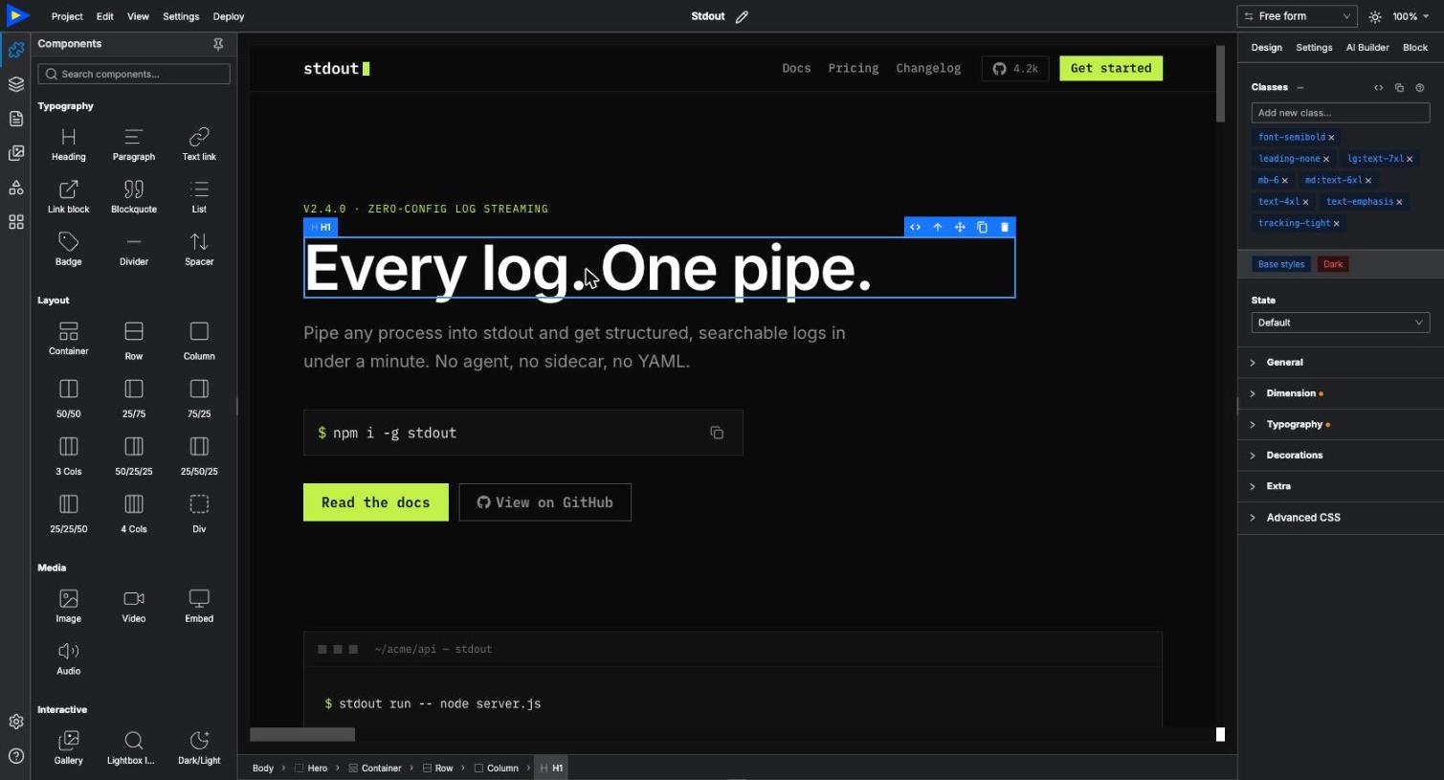Select parent of H1 using up arrow
Image resolution: width=1444 pixels, height=780 pixels.
[x=938, y=227]
